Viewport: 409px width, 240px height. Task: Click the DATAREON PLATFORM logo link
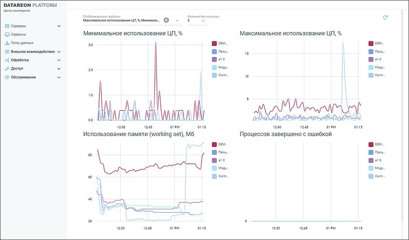click(x=30, y=5)
